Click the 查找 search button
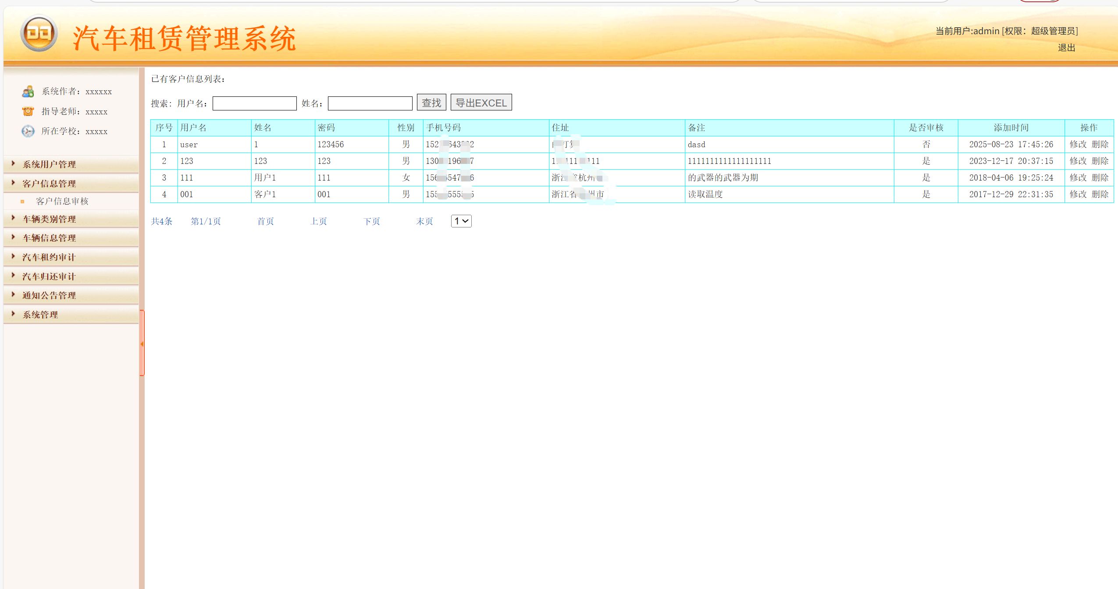Screen dimensions: 1118x589 coord(431,103)
